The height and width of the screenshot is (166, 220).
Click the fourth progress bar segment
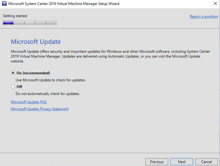pos(41,23)
